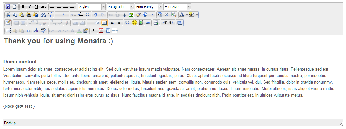Open Find binoculars tool
Screen dimensions: 346x129
pos(44,15)
